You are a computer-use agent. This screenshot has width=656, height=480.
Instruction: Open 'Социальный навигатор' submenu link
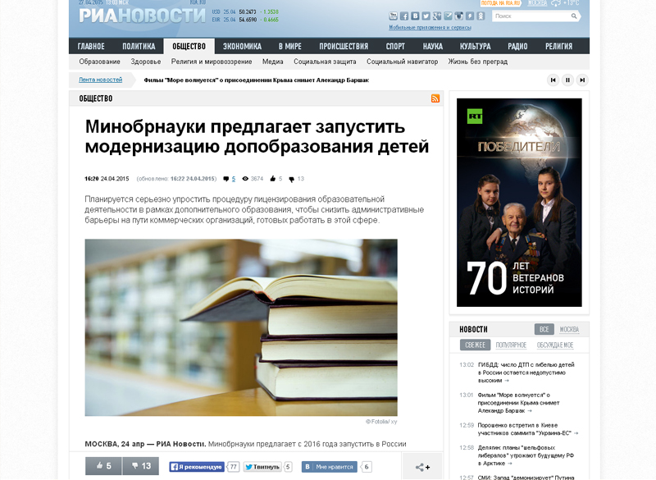coord(402,62)
